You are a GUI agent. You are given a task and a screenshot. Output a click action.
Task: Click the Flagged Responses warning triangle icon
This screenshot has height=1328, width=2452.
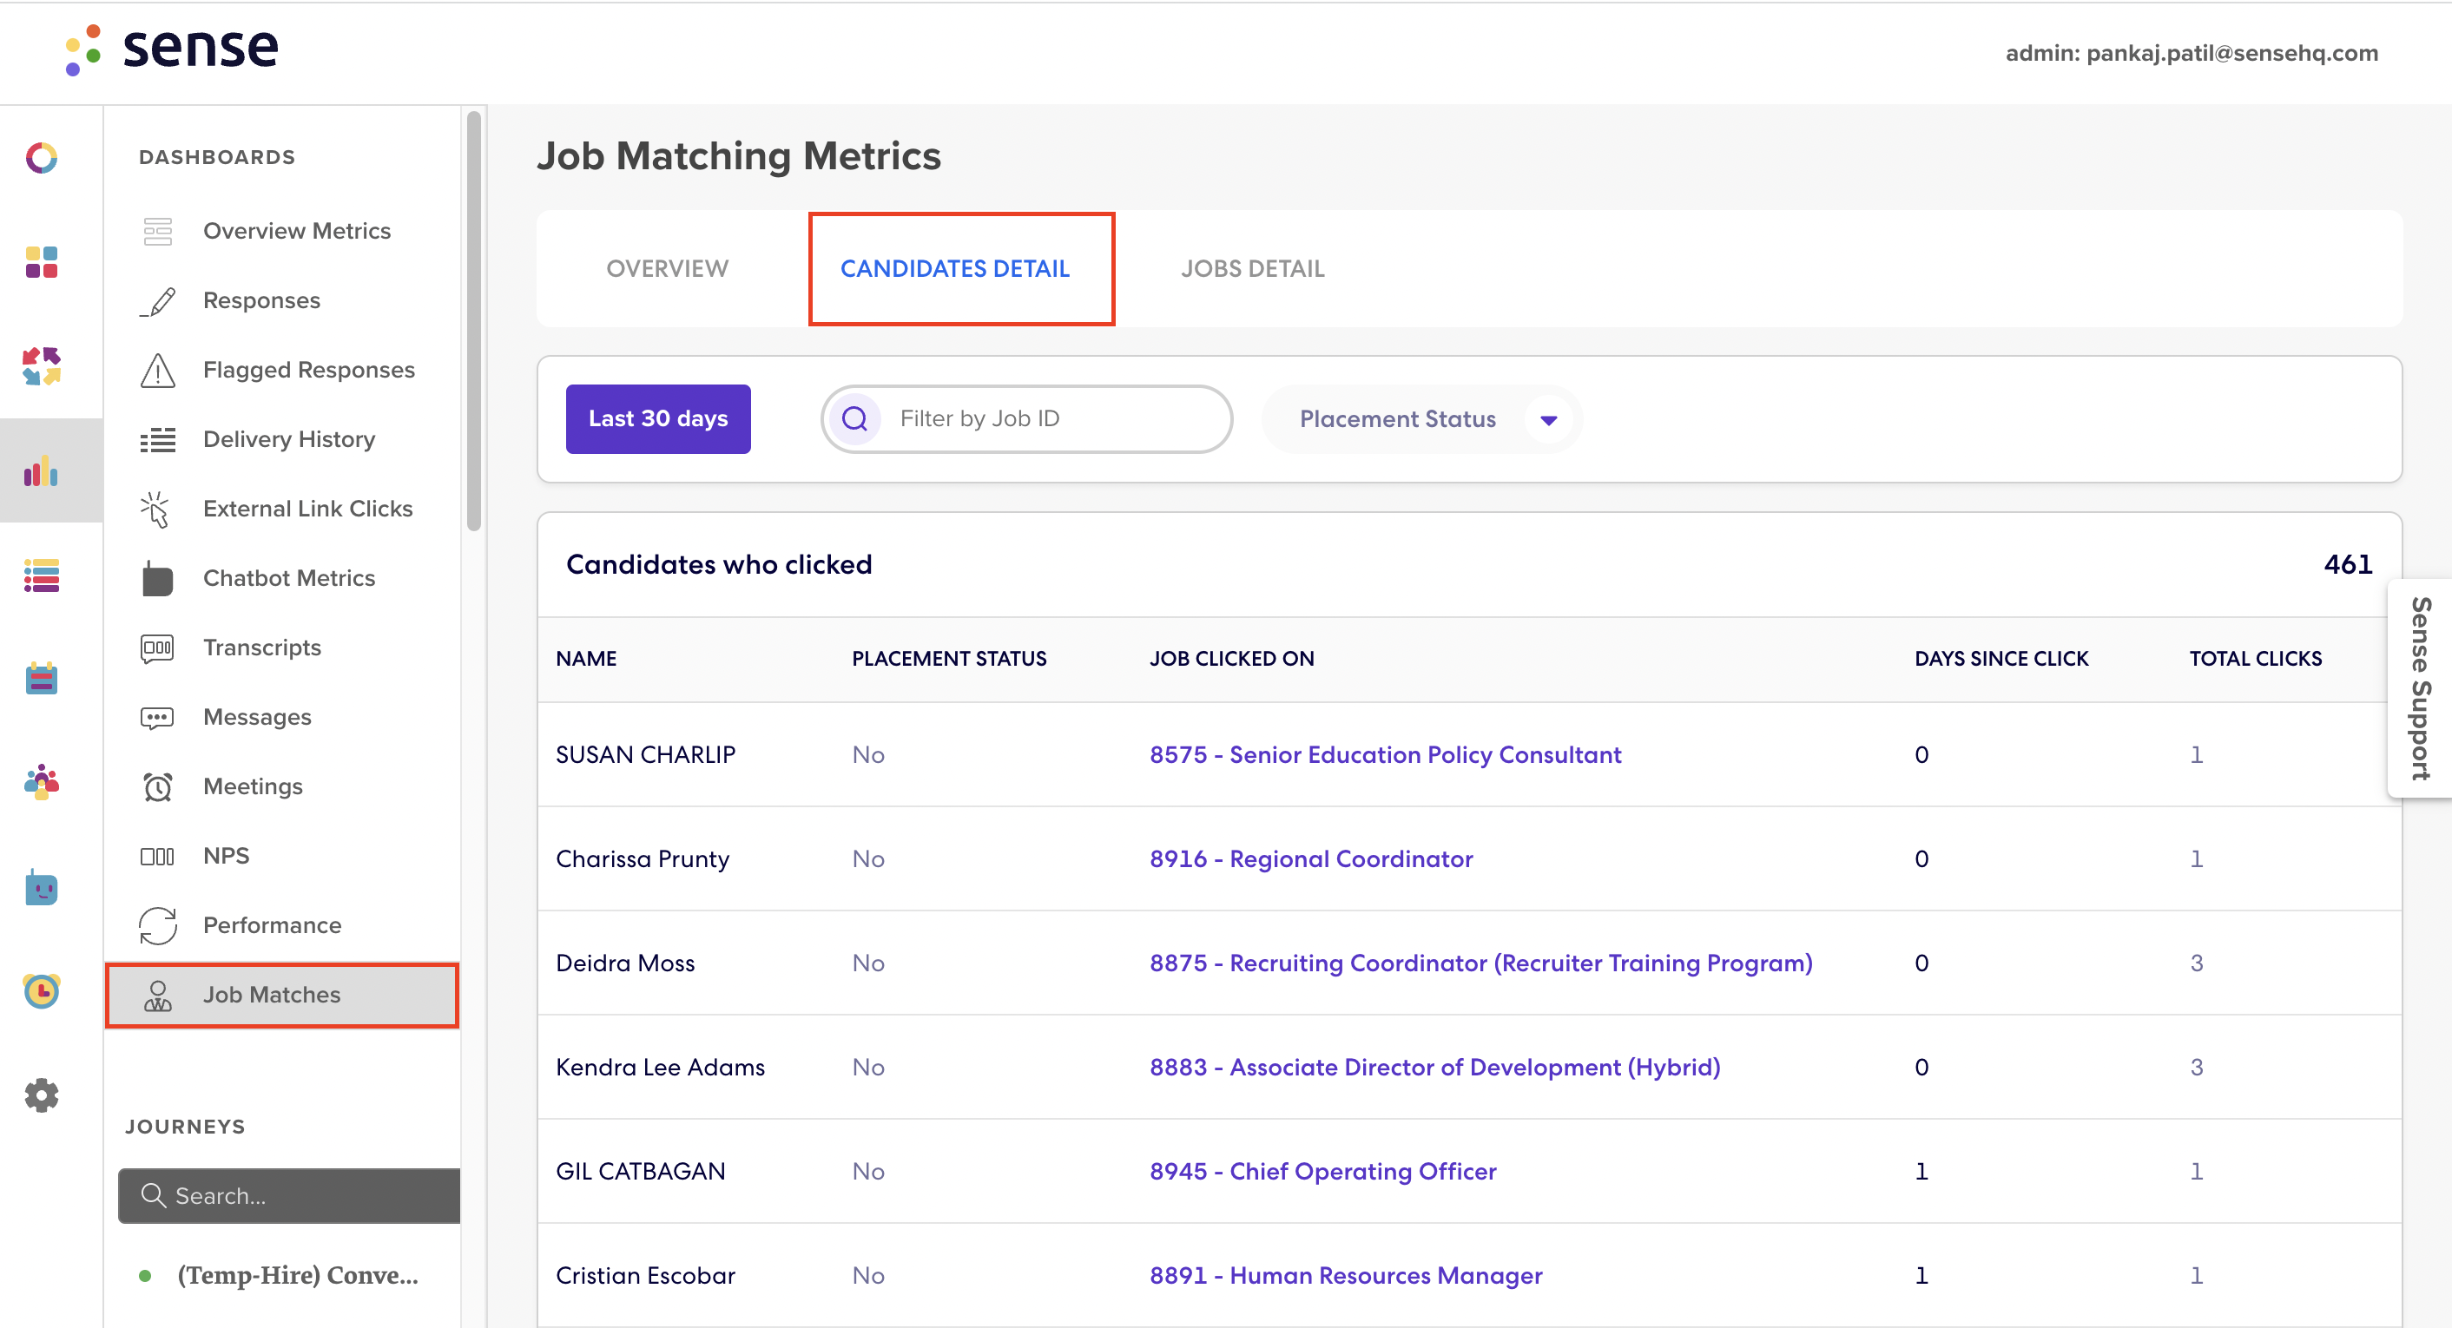pyautogui.click(x=158, y=370)
